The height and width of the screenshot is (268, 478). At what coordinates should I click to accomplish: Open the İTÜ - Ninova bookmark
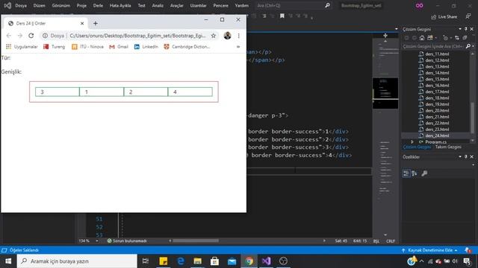[87, 46]
